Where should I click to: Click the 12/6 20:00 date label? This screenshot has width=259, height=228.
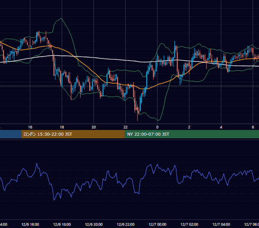[x=94, y=224]
